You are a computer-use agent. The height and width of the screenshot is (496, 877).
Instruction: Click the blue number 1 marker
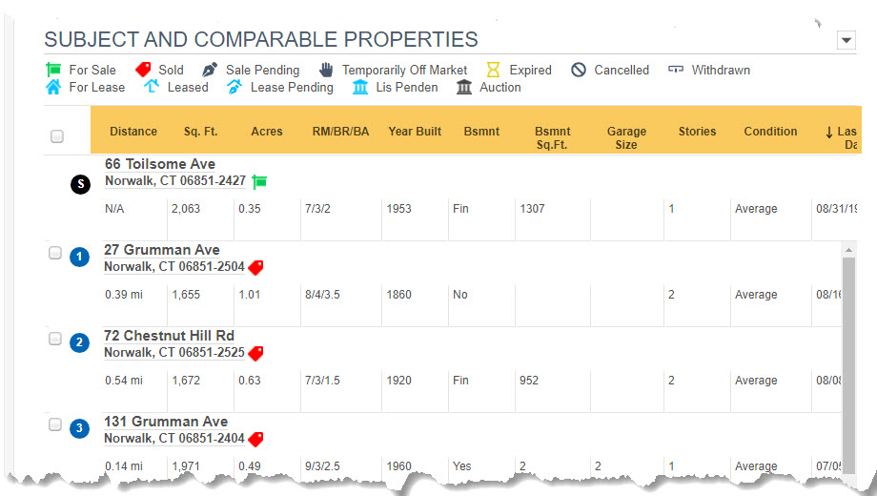pyautogui.click(x=79, y=257)
